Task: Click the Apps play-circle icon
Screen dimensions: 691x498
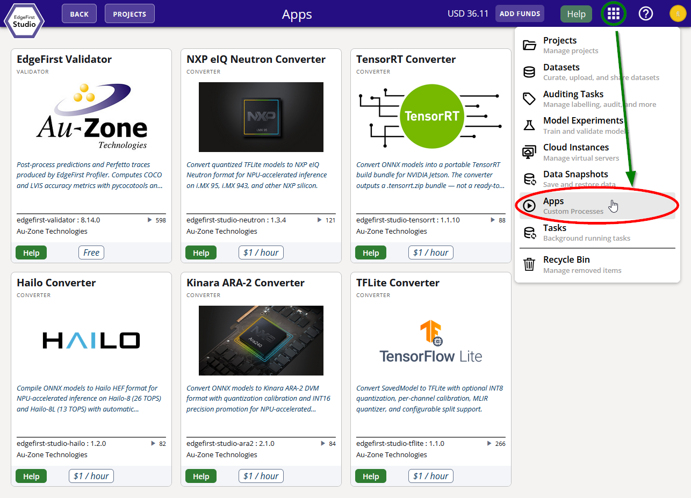Action: click(529, 206)
